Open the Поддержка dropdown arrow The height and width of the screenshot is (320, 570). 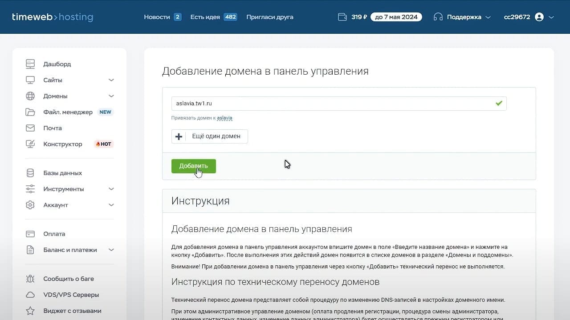click(x=488, y=17)
